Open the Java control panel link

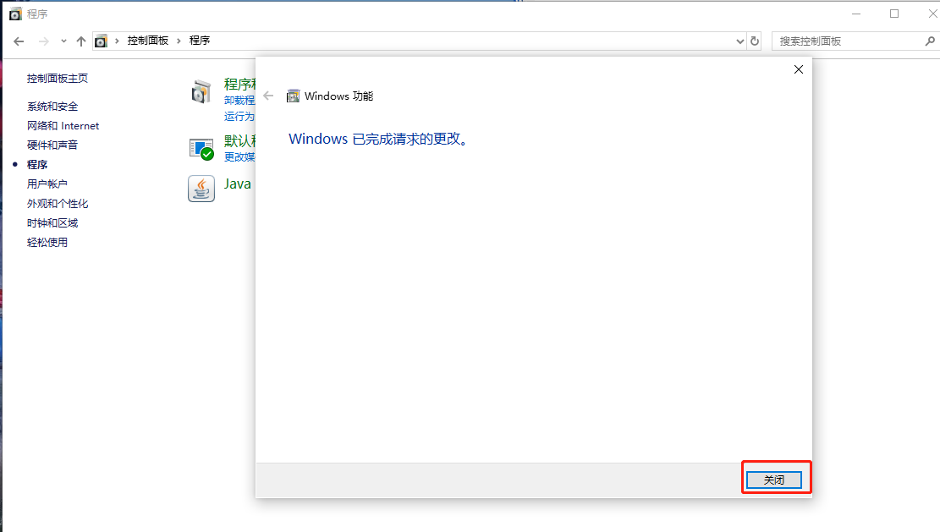tap(238, 184)
